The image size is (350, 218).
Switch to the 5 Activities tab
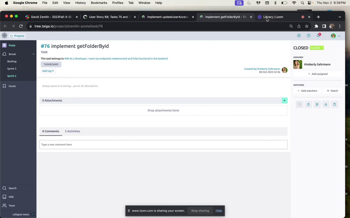[72, 131]
